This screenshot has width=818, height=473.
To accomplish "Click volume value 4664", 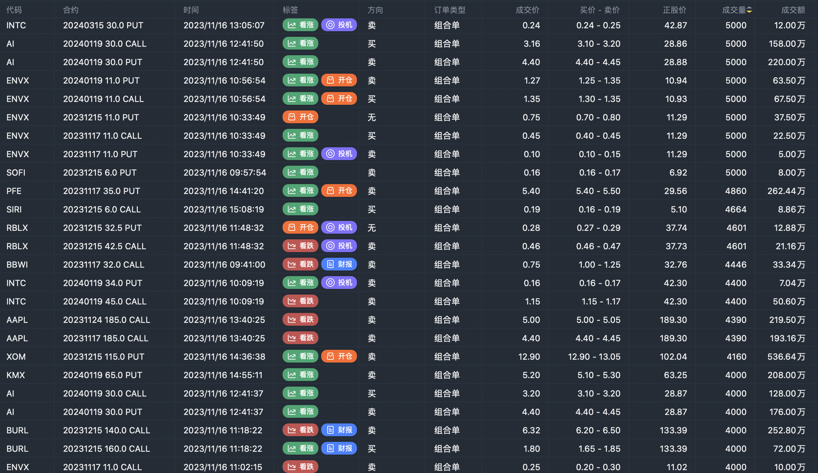I will pos(736,209).
